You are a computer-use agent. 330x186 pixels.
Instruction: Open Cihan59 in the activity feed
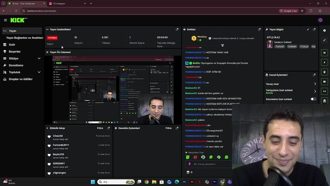point(58,136)
